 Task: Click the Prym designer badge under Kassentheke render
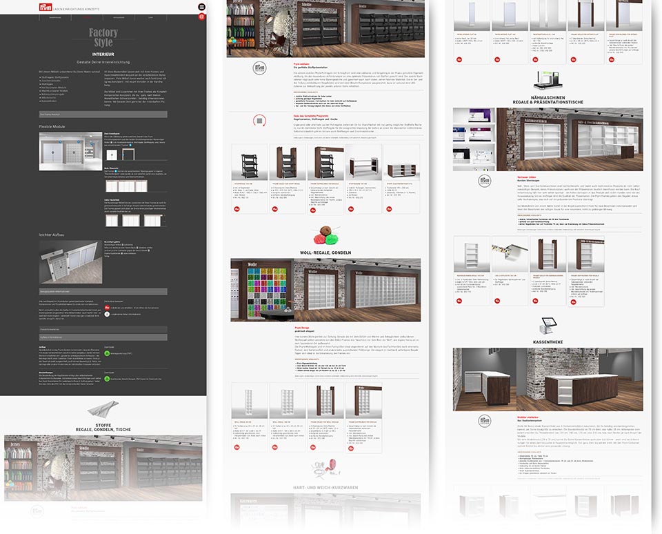(485, 421)
